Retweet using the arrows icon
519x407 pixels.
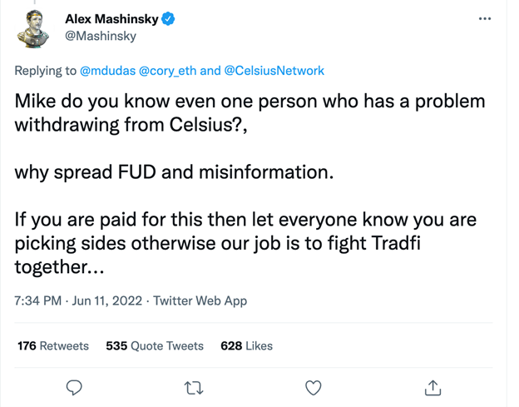pyautogui.click(x=193, y=387)
